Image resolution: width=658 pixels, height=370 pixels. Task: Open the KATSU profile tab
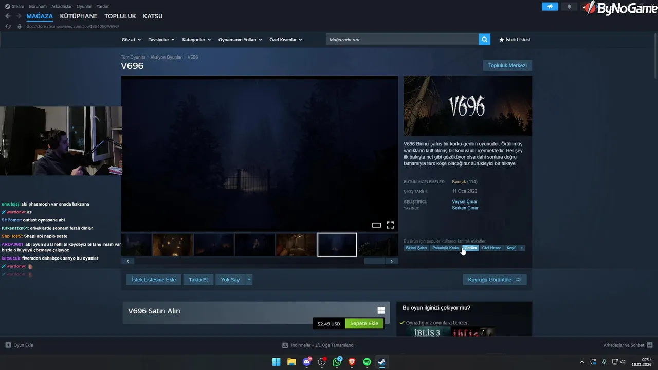click(x=153, y=16)
